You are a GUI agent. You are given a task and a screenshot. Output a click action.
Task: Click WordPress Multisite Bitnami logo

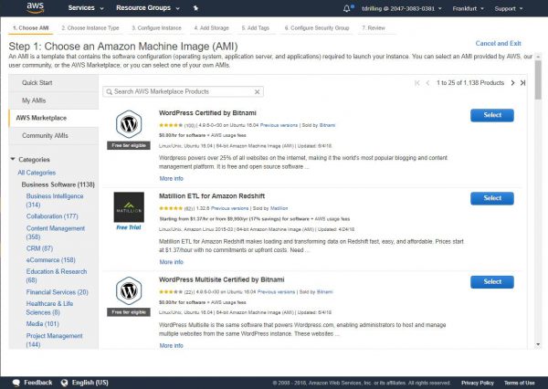coord(129,290)
